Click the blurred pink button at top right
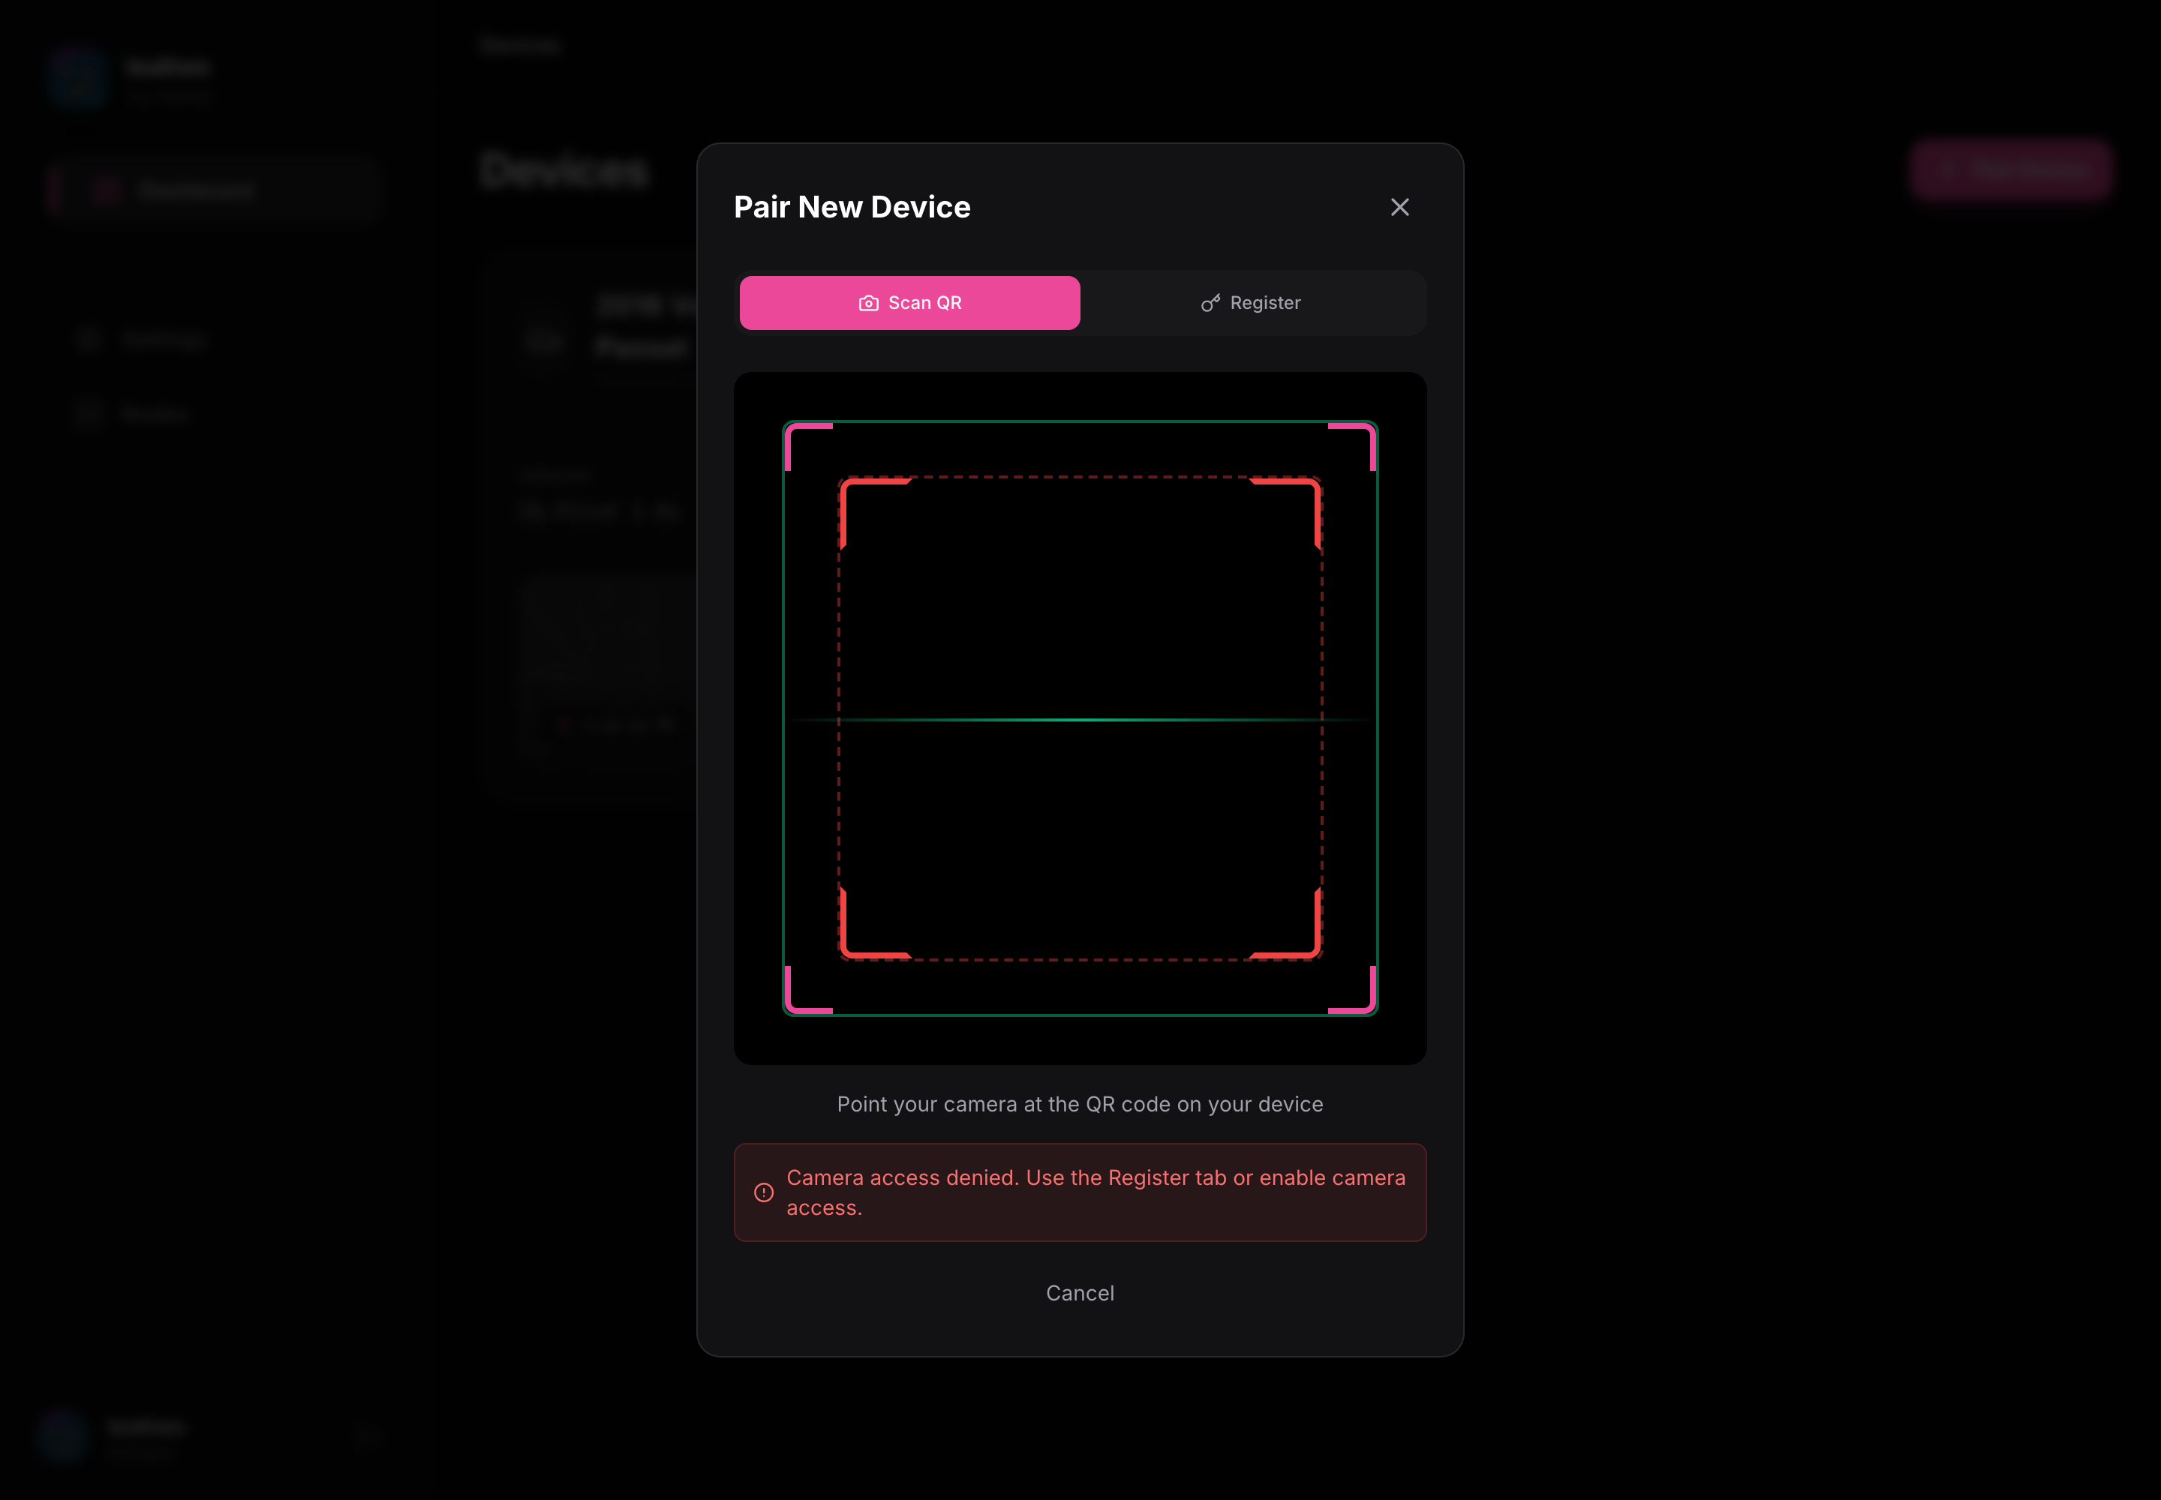 [2012, 170]
